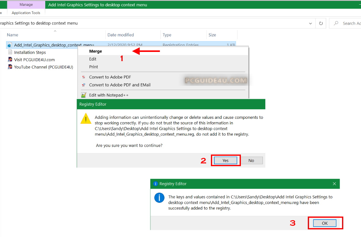Expand the address bar history dropdown
This screenshot has width=361, height=237.
click(x=311, y=23)
